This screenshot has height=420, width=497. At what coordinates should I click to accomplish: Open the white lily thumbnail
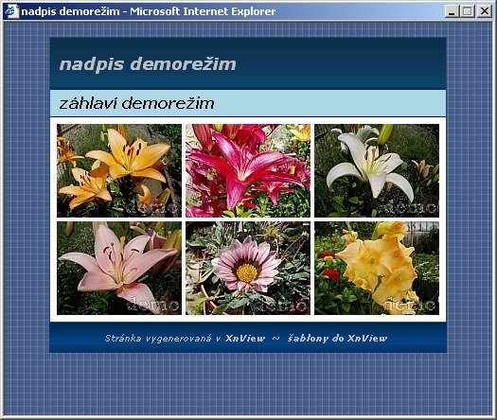(377, 170)
